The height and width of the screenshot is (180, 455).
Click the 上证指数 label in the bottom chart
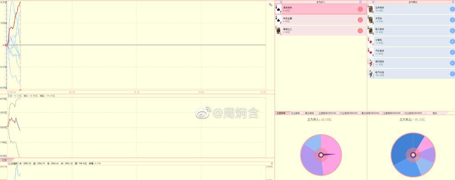14,163
